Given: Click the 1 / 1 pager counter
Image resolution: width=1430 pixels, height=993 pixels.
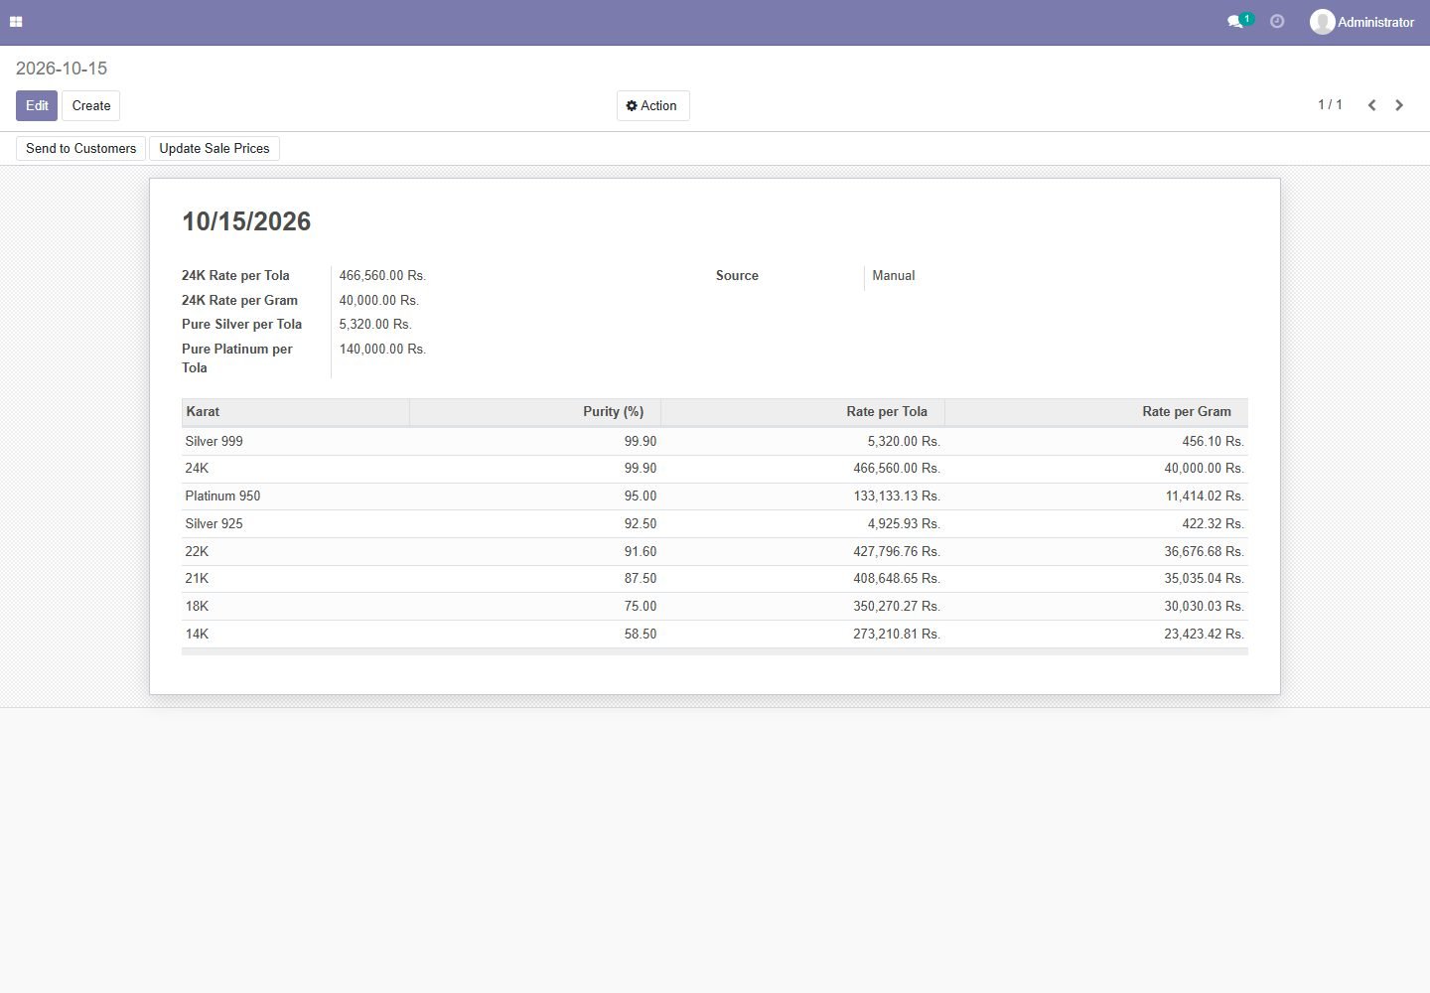Looking at the screenshot, I should [1330, 104].
